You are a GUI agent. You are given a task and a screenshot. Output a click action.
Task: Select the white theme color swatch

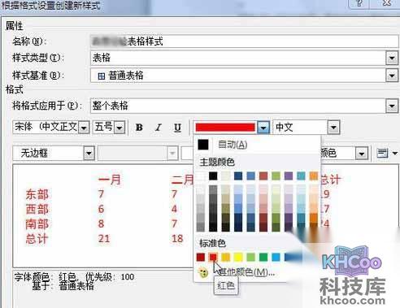click(201, 176)
